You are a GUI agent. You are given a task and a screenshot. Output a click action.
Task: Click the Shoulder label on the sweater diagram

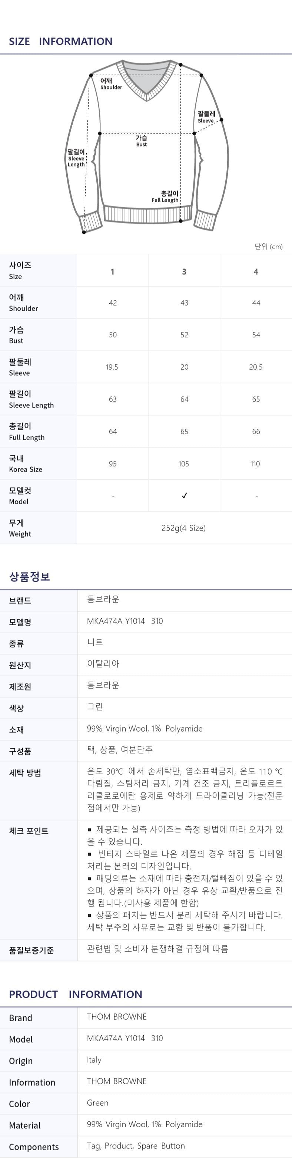point(111,84)
